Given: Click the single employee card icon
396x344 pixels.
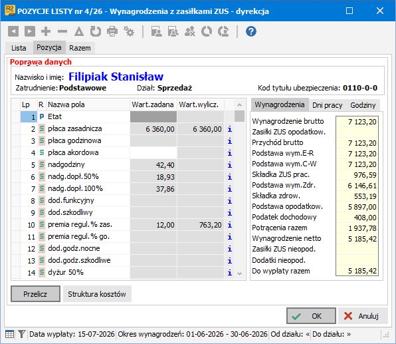Looking at the screenshot, I should (x=157, y=32).
